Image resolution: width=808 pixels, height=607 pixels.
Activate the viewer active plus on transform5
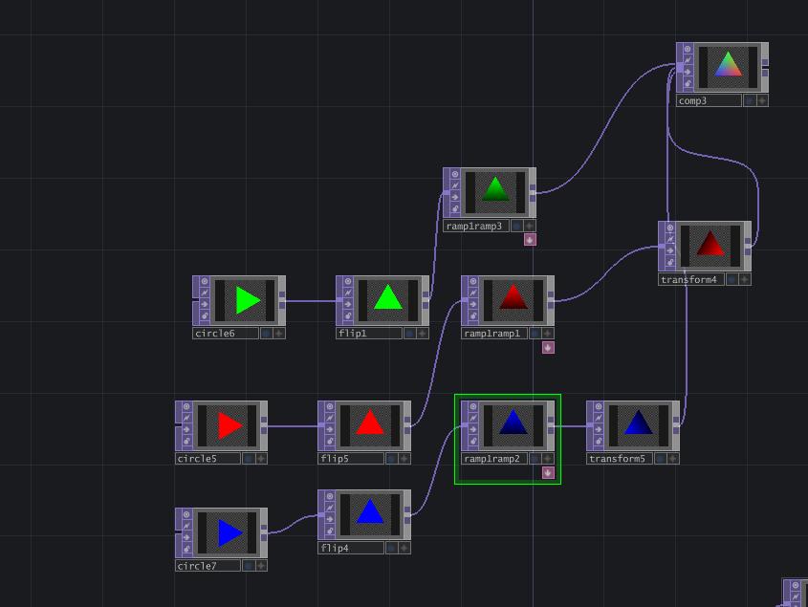point(672,459)
